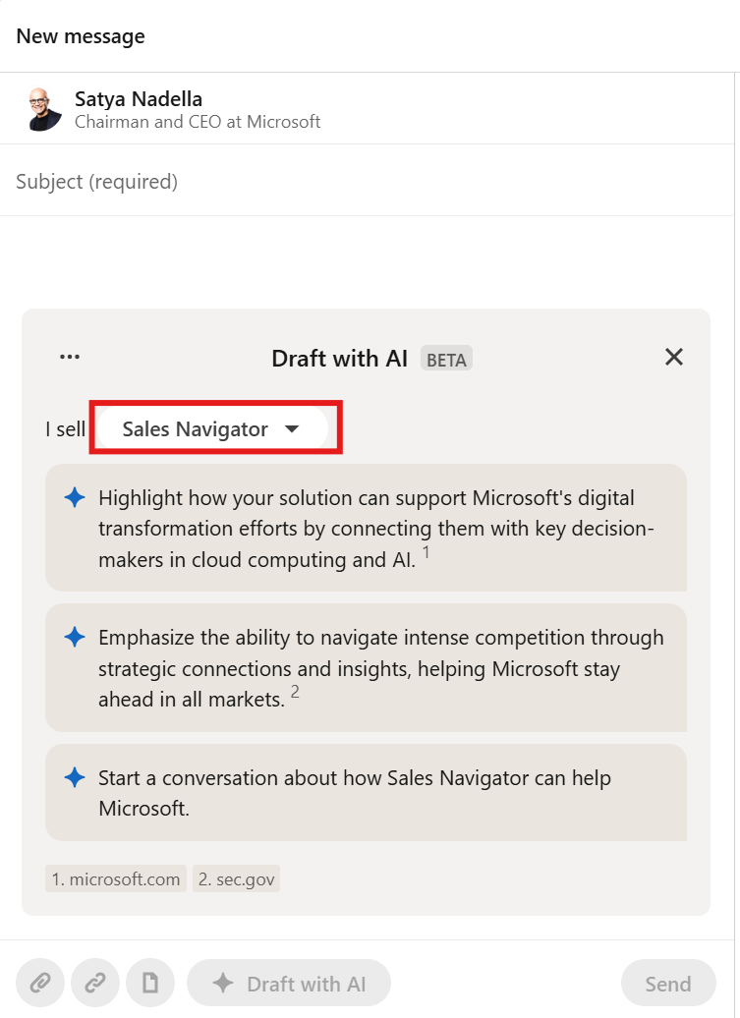Select the digital transformation suggestion card

(367, 528)
